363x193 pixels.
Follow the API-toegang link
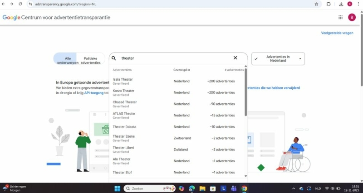pyautogui.click(x=93, y=93)
